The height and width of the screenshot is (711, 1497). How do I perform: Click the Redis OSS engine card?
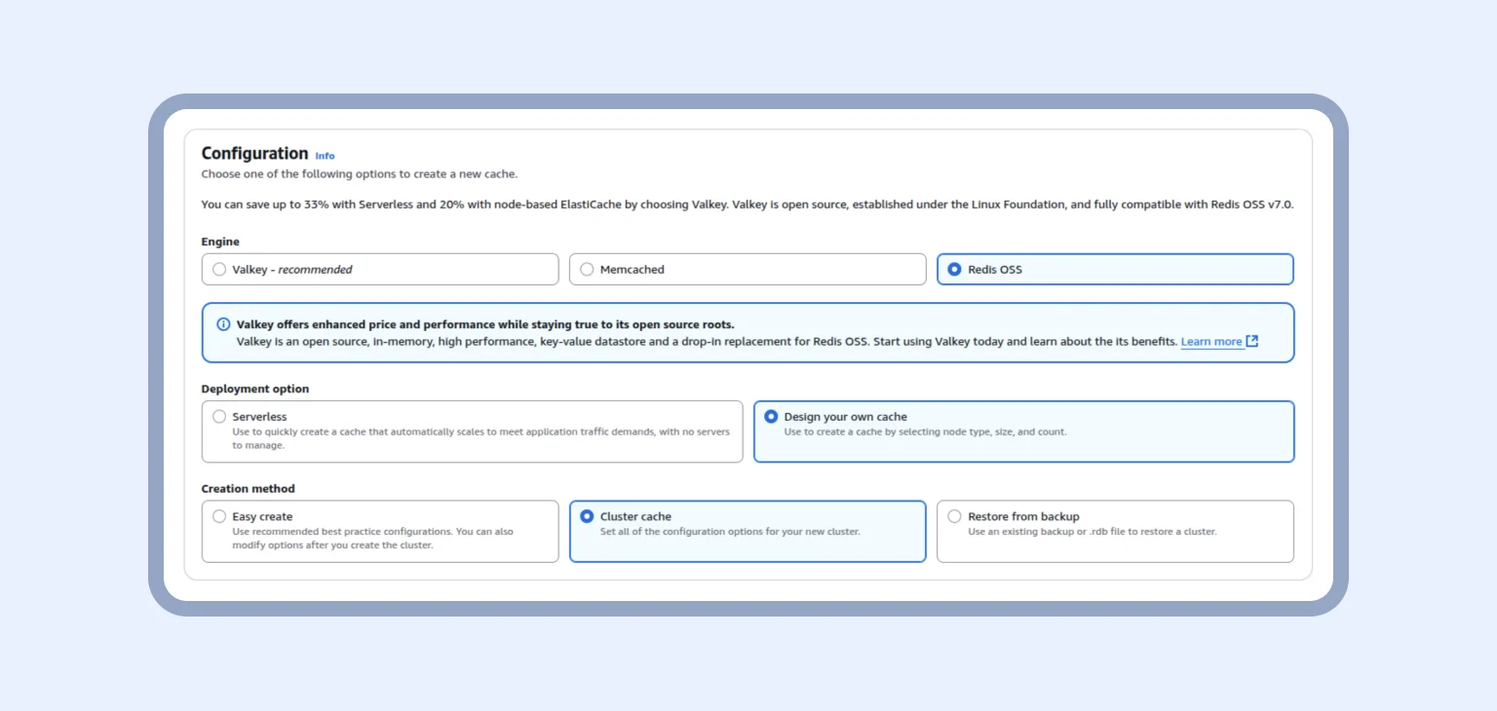(x=1115, y=269)
